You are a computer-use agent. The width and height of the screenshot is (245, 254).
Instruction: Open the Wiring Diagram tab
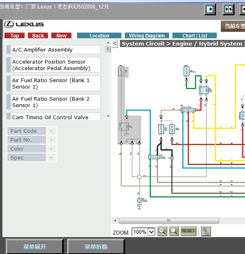tap(147, 35)
